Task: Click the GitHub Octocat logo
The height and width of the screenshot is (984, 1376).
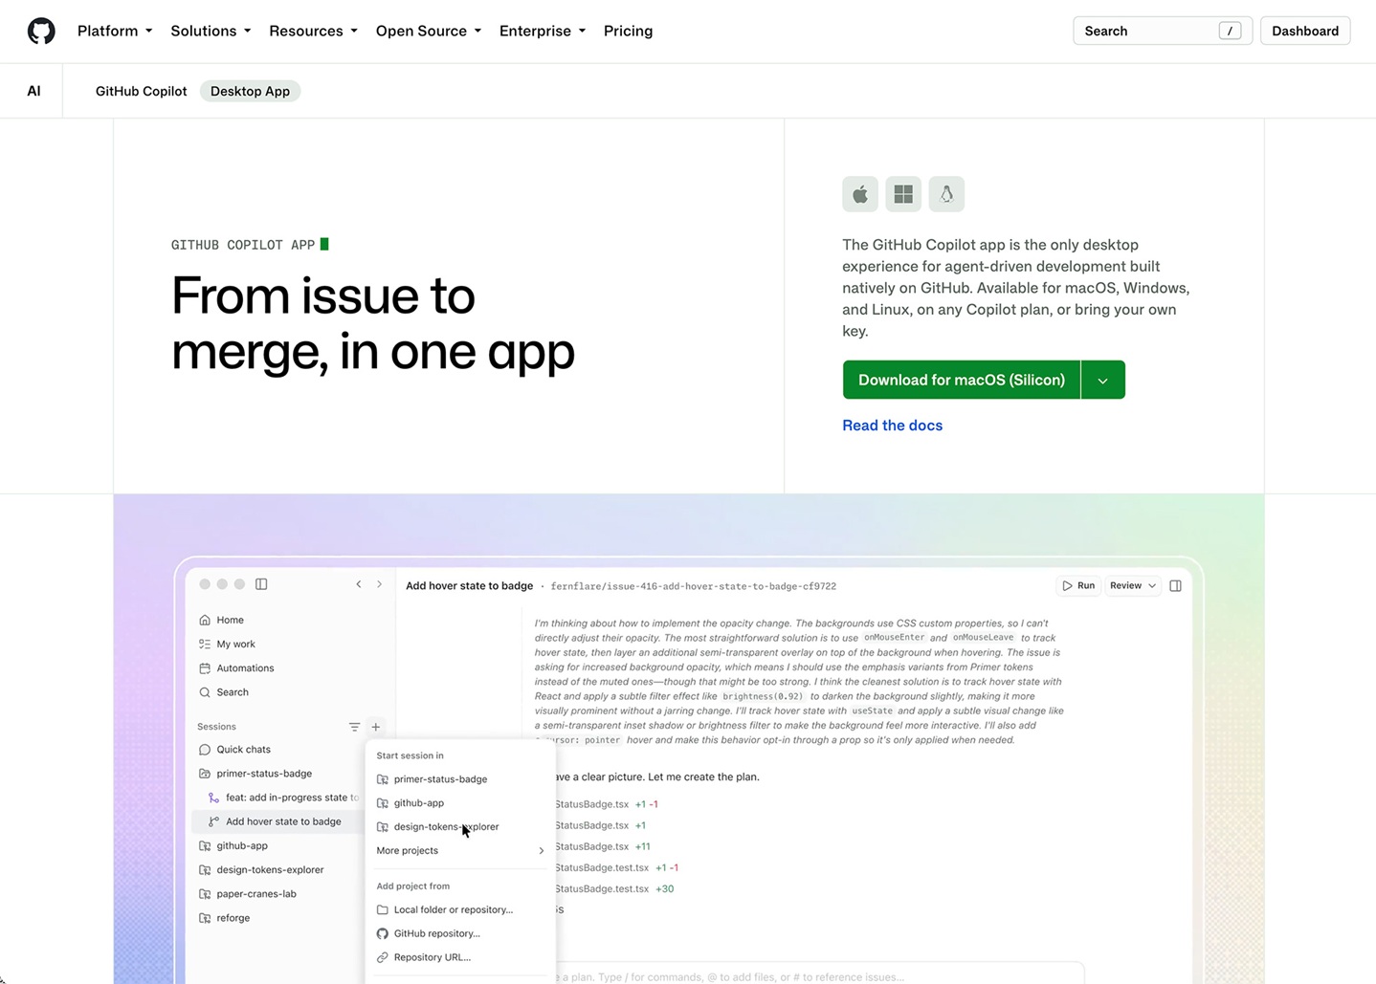Action: [x=41, y=31]
